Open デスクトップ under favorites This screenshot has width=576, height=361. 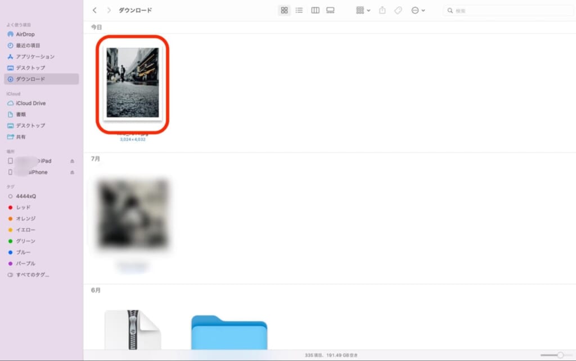tap(41, 68)
